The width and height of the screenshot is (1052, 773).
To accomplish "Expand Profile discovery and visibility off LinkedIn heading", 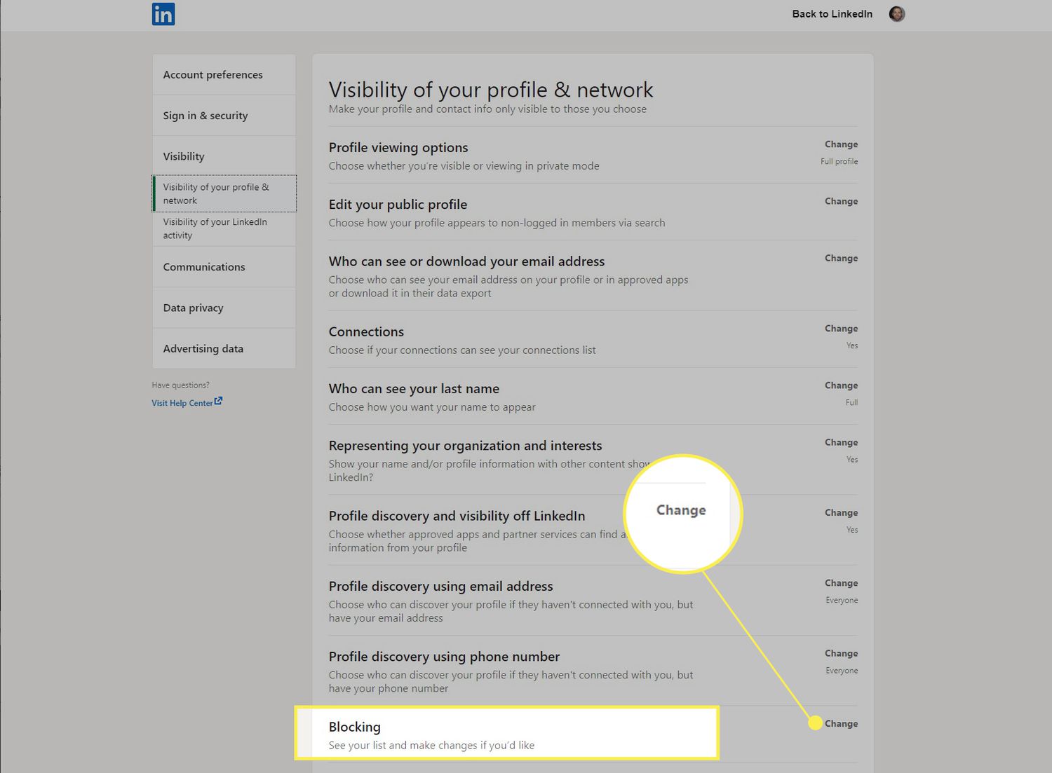I will click(x=457, y=516).
